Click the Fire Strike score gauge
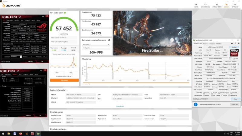Image resolution: width=242 pixels, height=136 pixels. click(x=64, y=25)
